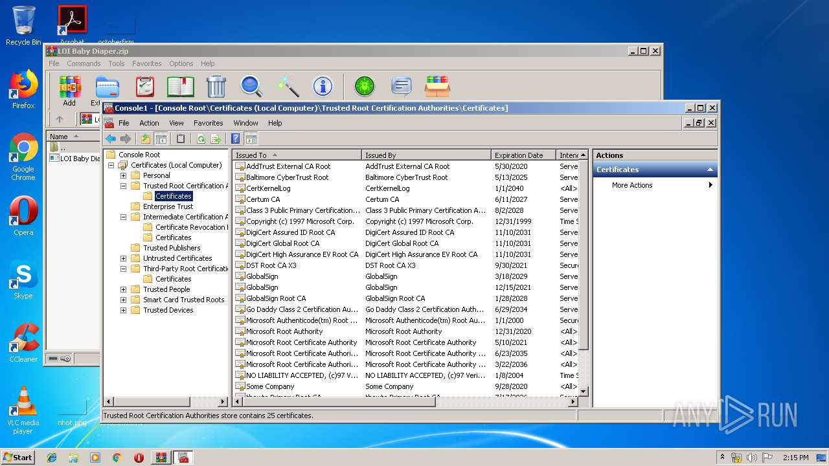Collapse Certificates (Local Computer) tree node
The width and height of the screenshot is (829, 466).
[x=111, y=165]
